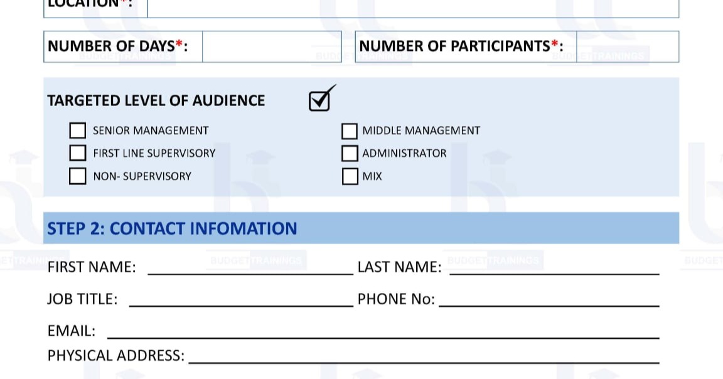Viewport: 723px width, 379px height.
Task: Click the Location field box
Action: click(x=413, y=7)
